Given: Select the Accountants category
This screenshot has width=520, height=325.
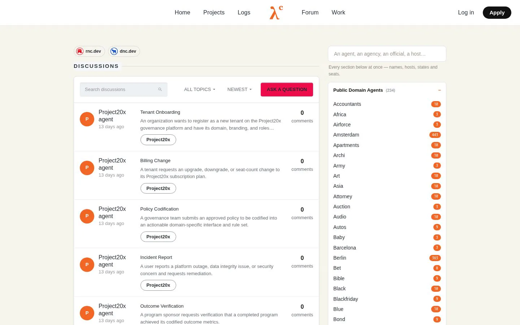Looking at the screenshot, I should pos(347,104).
